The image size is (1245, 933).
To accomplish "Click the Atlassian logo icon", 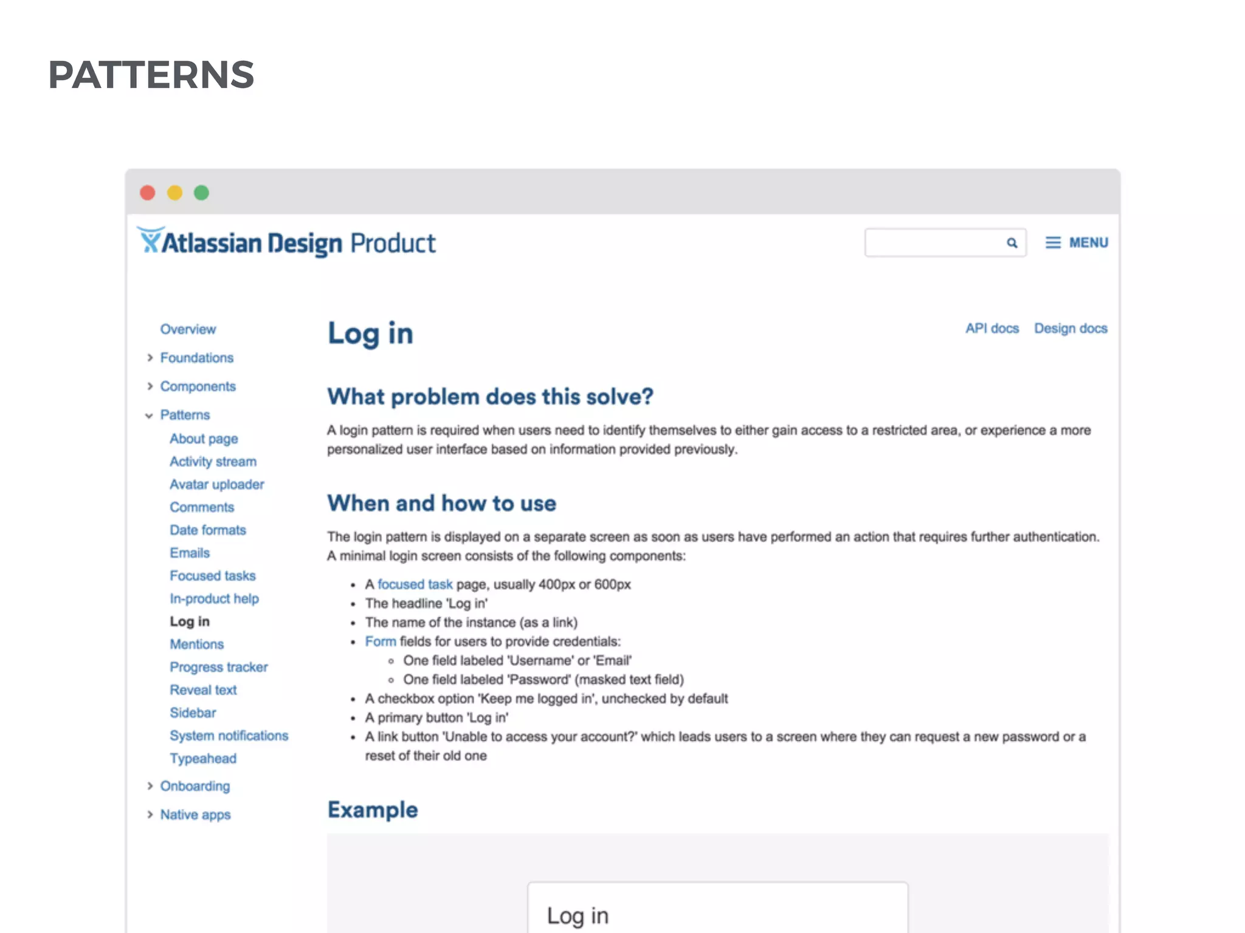I will 150,241.
